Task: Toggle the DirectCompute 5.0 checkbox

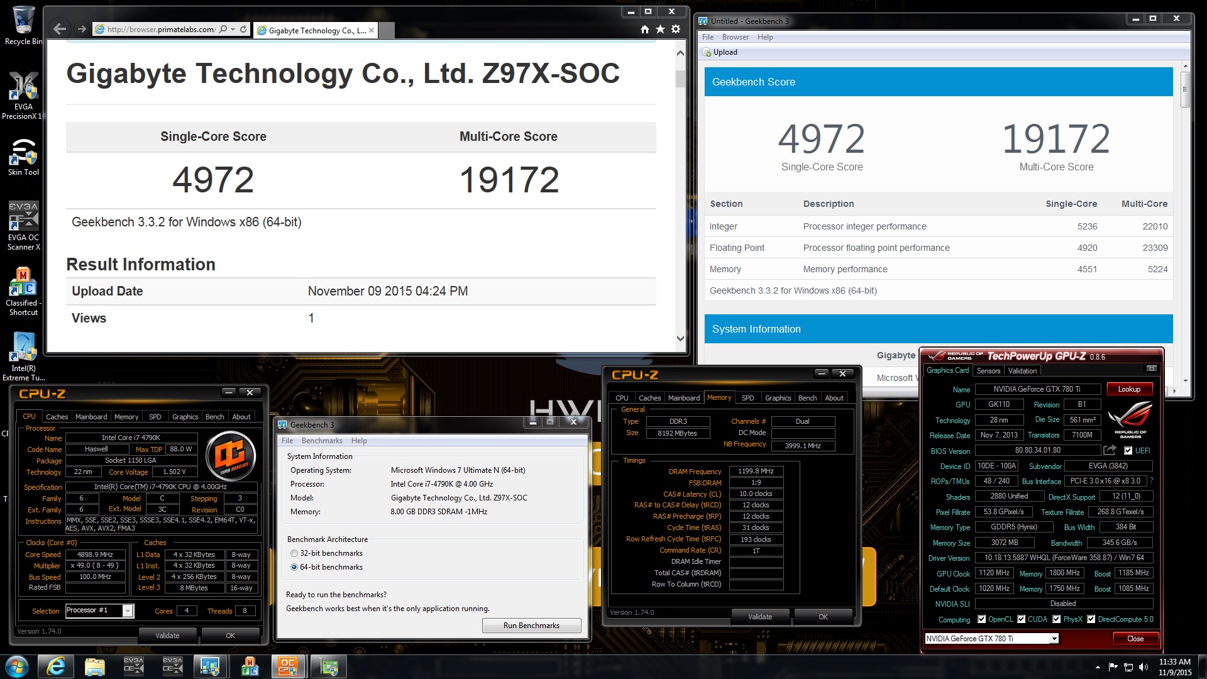Action: click(x=1091, y=619)
